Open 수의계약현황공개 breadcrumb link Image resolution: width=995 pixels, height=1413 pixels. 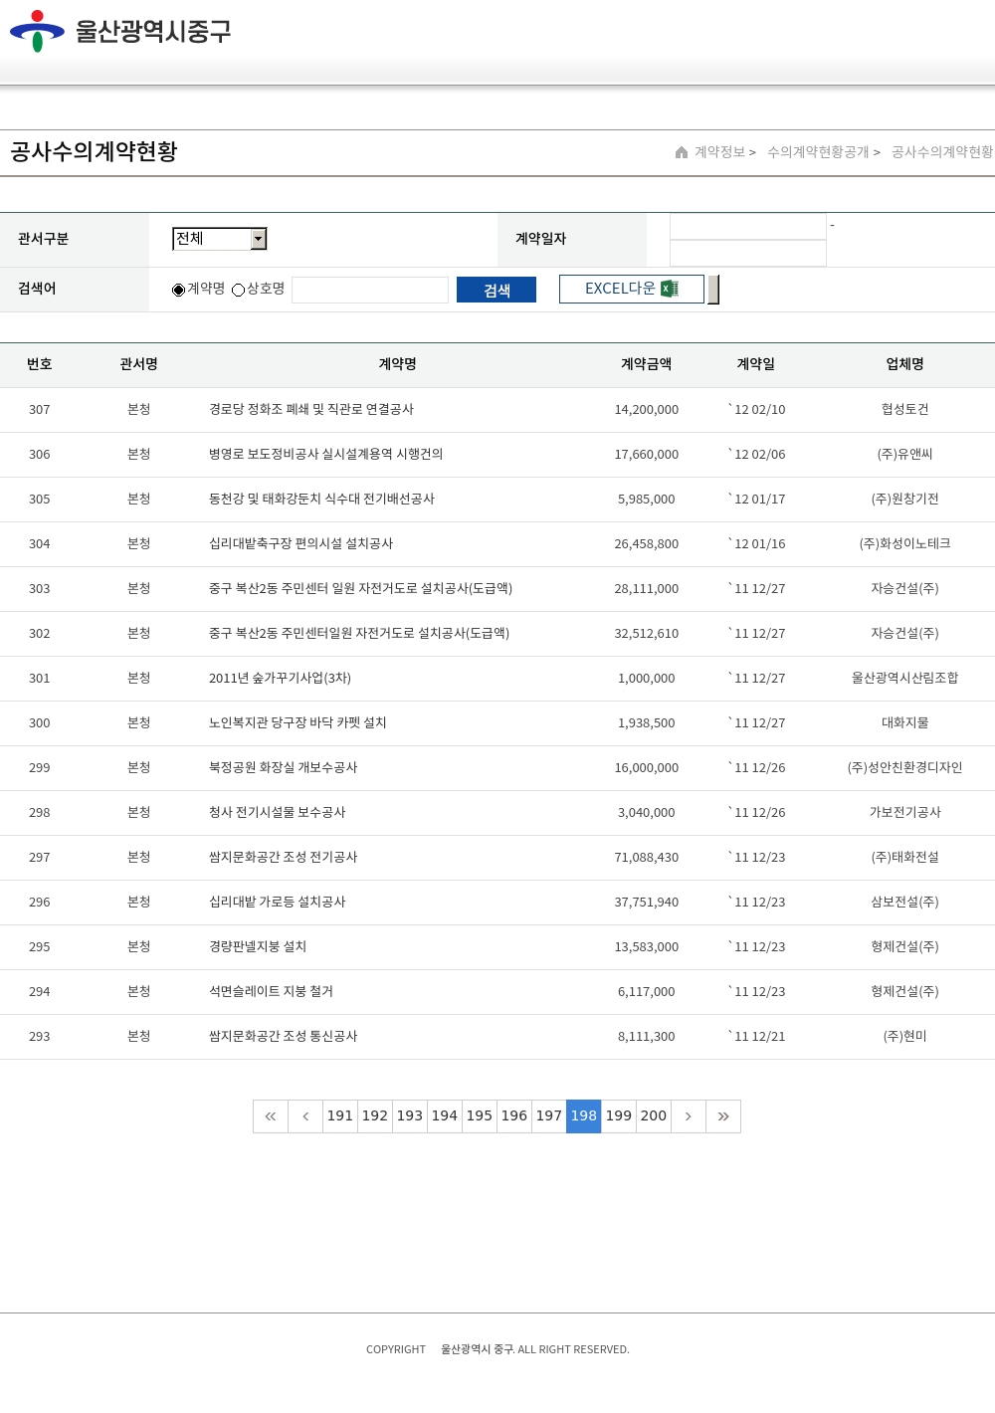(818, 152)
